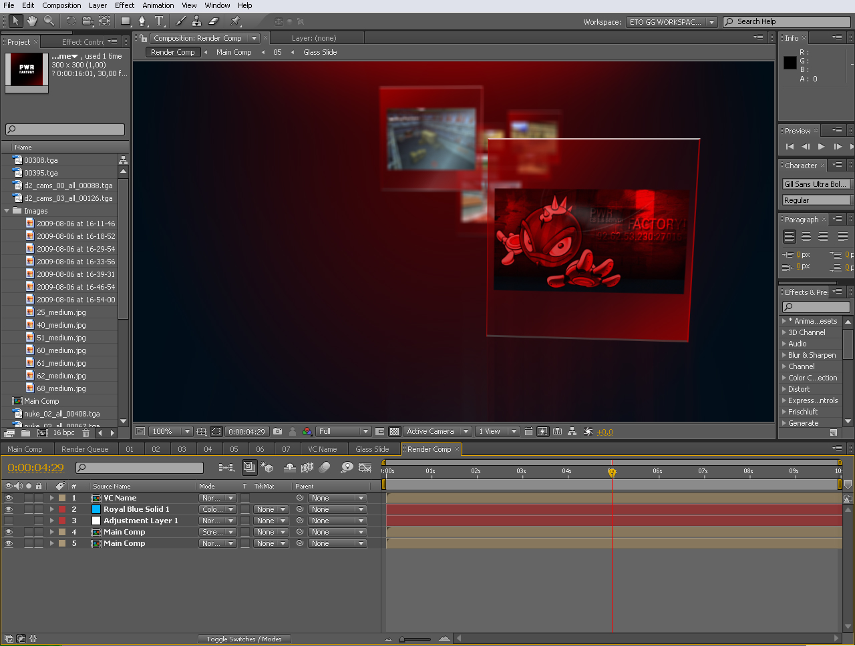This screenshot has height=646, width=855.
Task: Select the Pen tool
Action: tap(142, 21)
